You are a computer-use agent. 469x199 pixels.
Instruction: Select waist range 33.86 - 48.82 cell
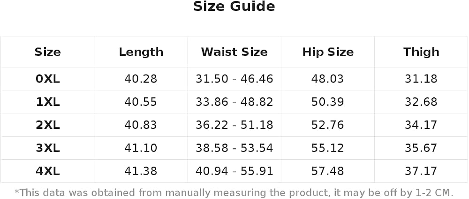point(234,102)
